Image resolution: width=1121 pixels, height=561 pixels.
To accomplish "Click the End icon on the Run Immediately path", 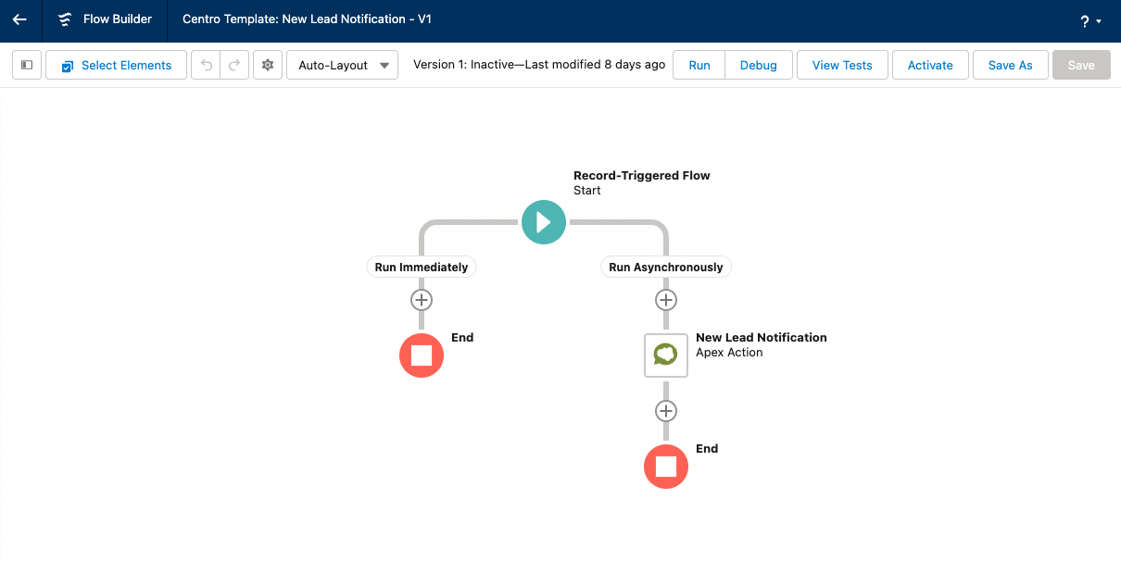I will point(422,355).
